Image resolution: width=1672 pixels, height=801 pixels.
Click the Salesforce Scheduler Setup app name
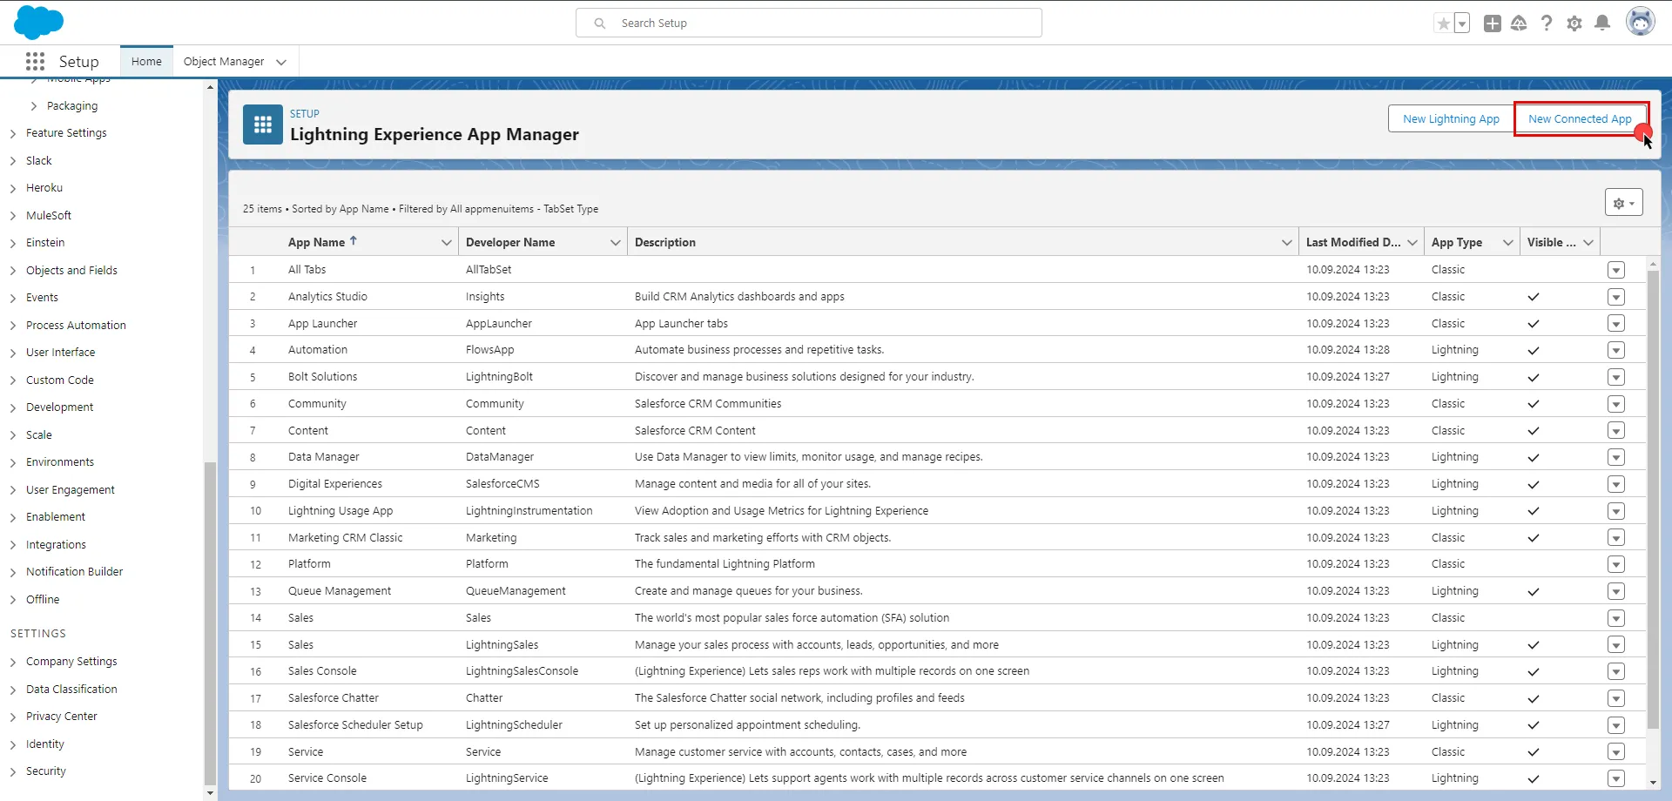pos(355,725)
